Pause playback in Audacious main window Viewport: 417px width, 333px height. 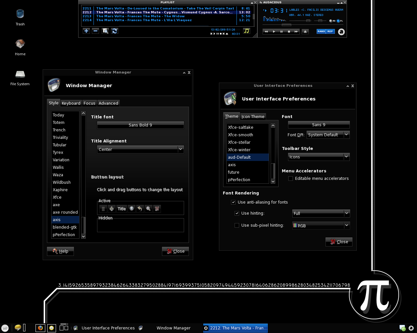tap(281, 32)
